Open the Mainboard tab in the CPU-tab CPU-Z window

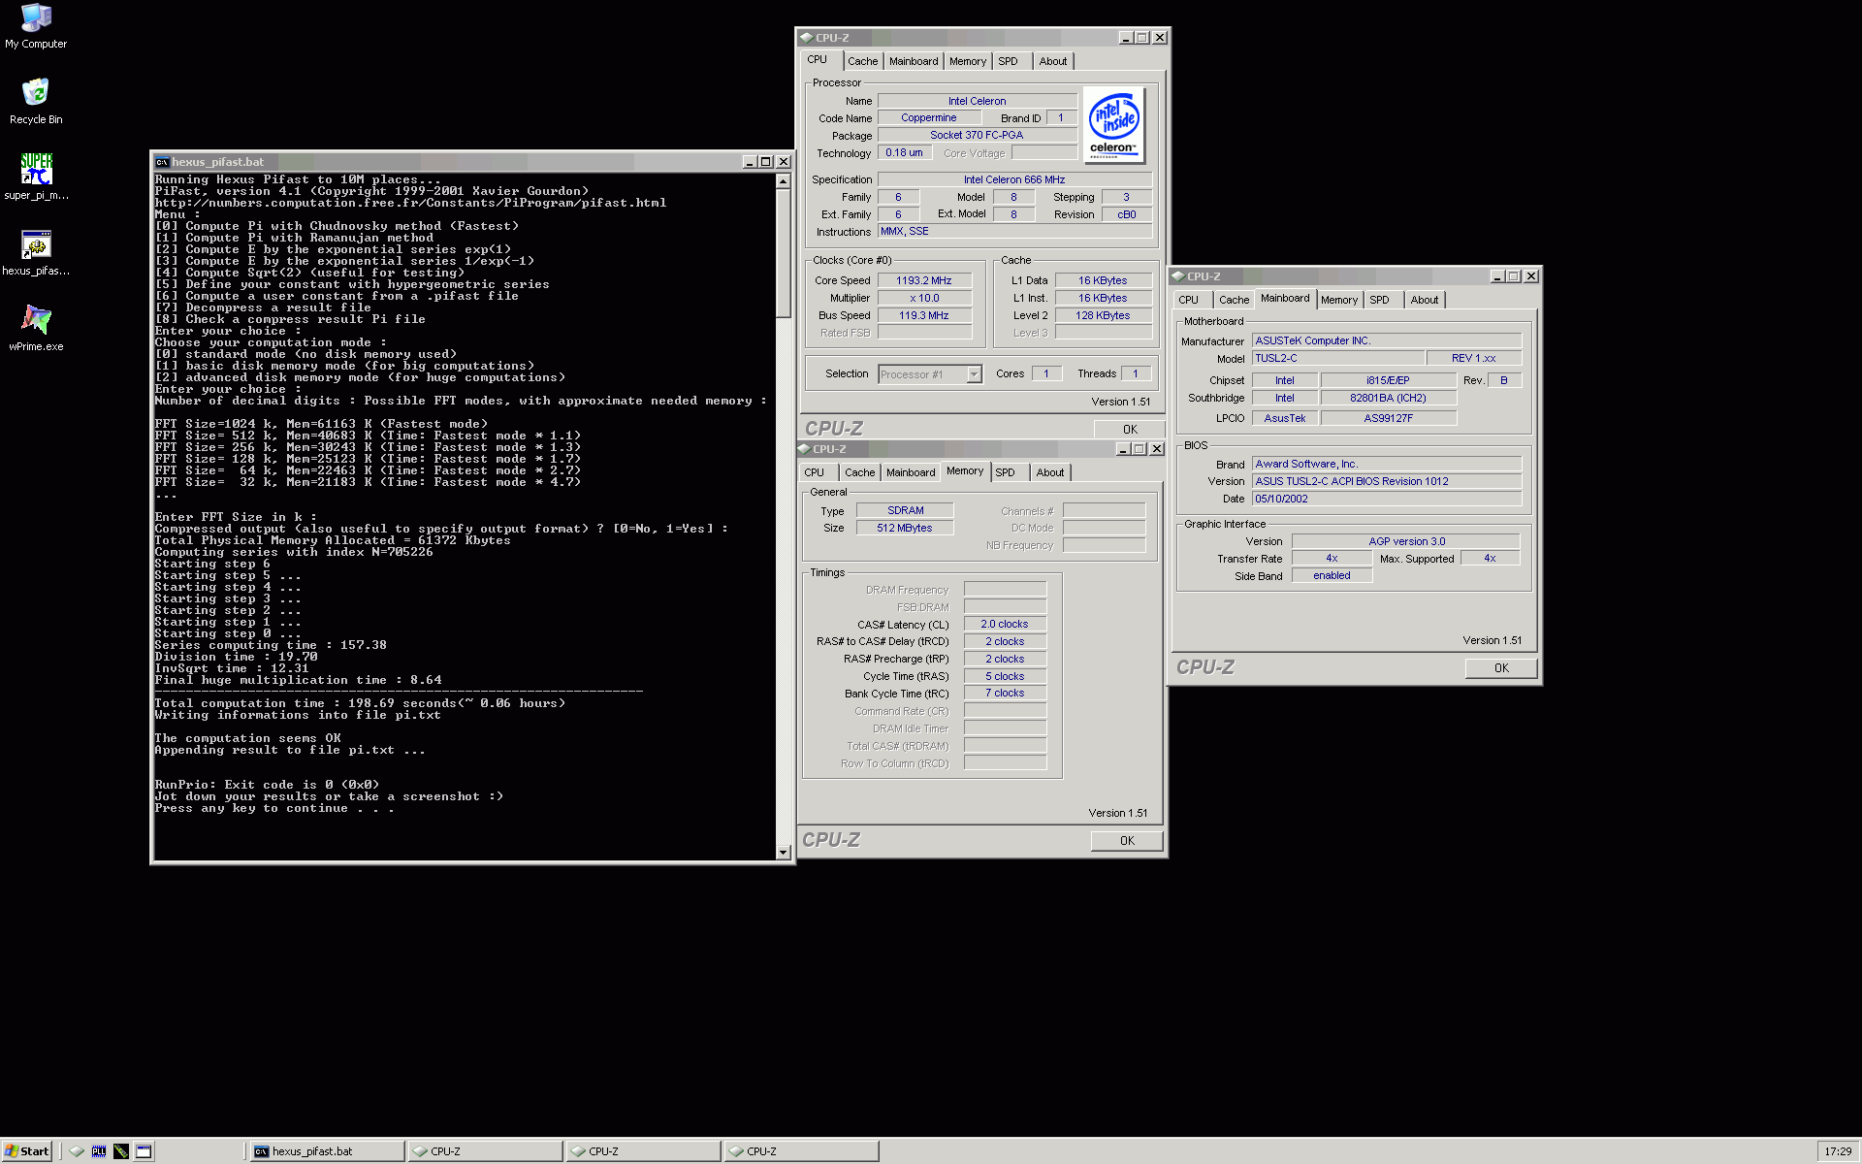click(x=914, y=61)
